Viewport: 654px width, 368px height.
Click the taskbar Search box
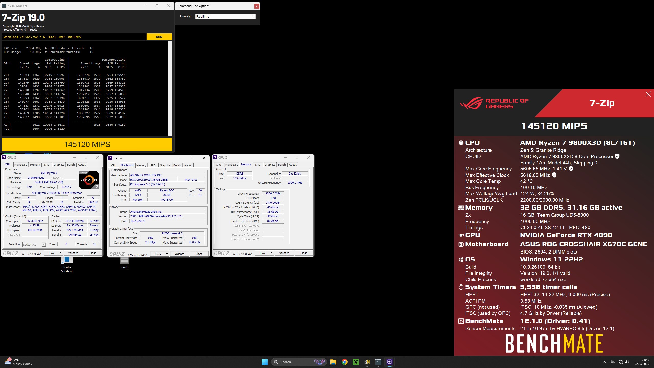point(299,362)
